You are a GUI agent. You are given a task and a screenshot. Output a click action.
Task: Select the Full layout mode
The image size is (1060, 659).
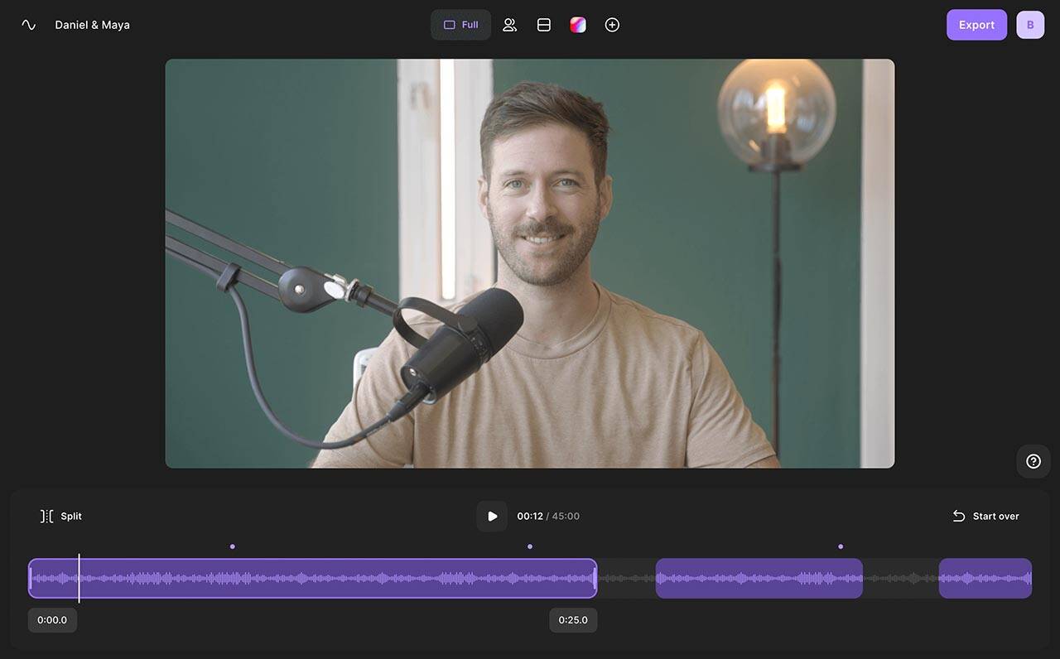click(x=460, y=25)
